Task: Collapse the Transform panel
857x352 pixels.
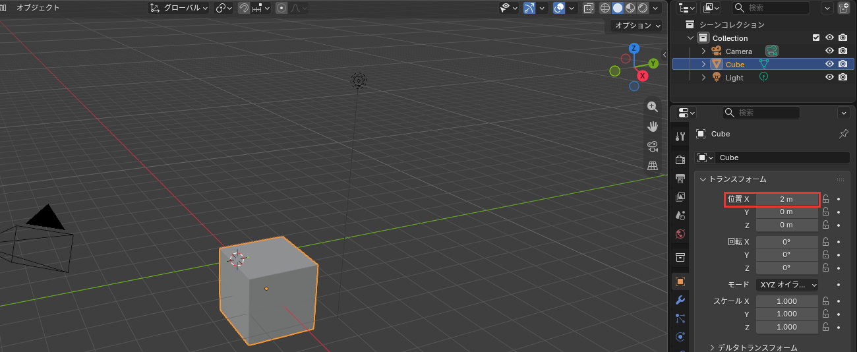Action: [x=732, y=179]
